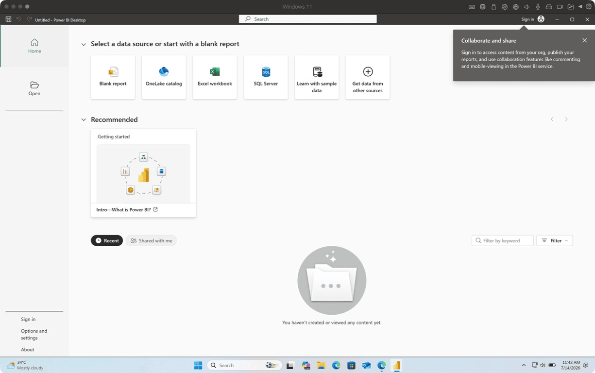Click the VM keyboard icon

click(472, 7)
